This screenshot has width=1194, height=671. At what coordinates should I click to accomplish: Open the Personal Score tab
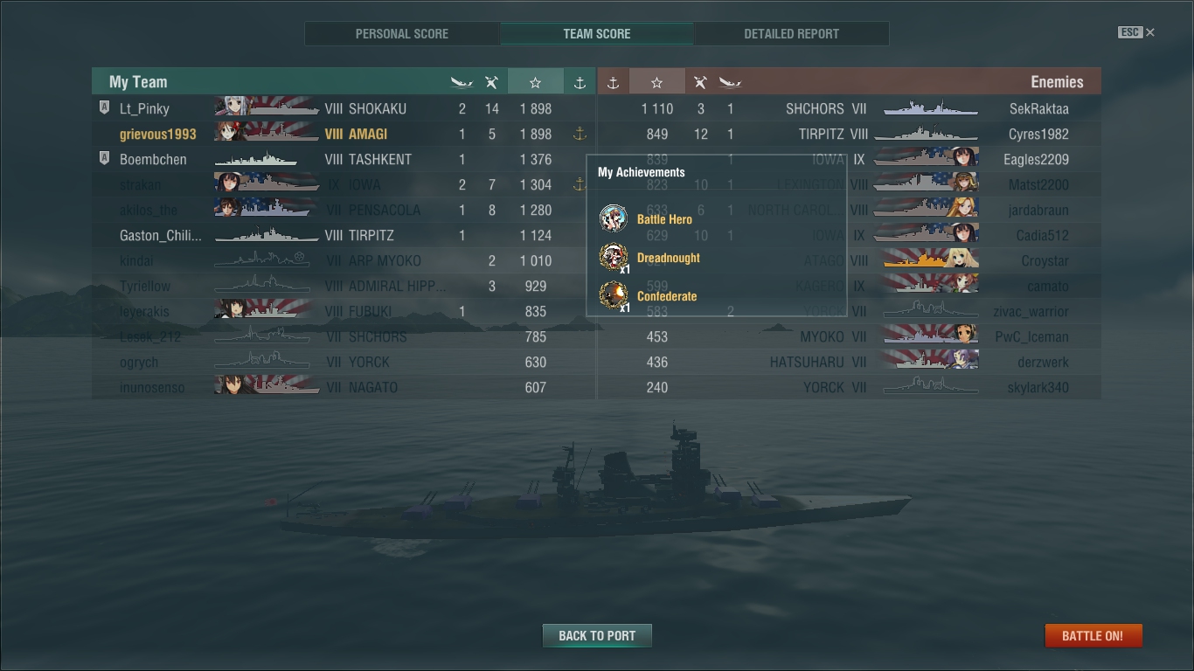[x=402, y=34]
